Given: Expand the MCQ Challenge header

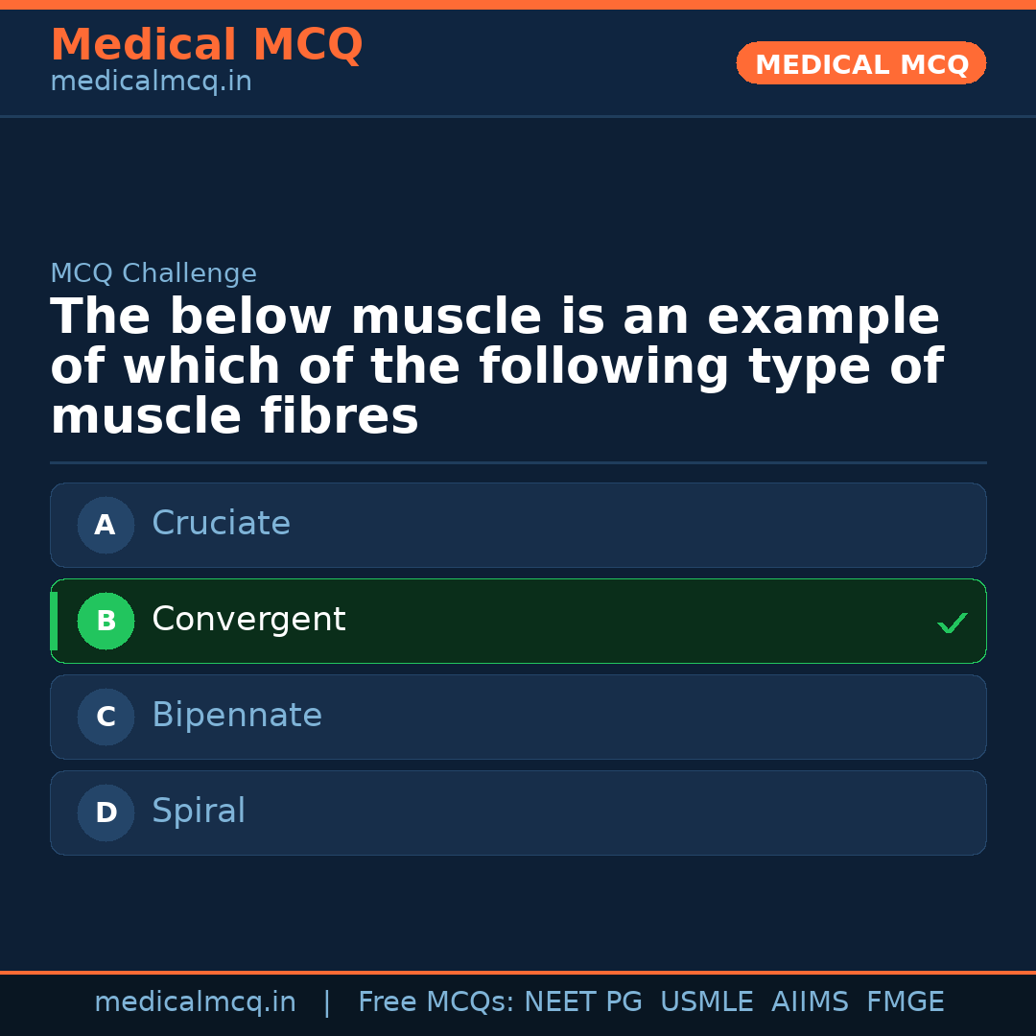Looking at the screenshot, I should tap(153, 273).
